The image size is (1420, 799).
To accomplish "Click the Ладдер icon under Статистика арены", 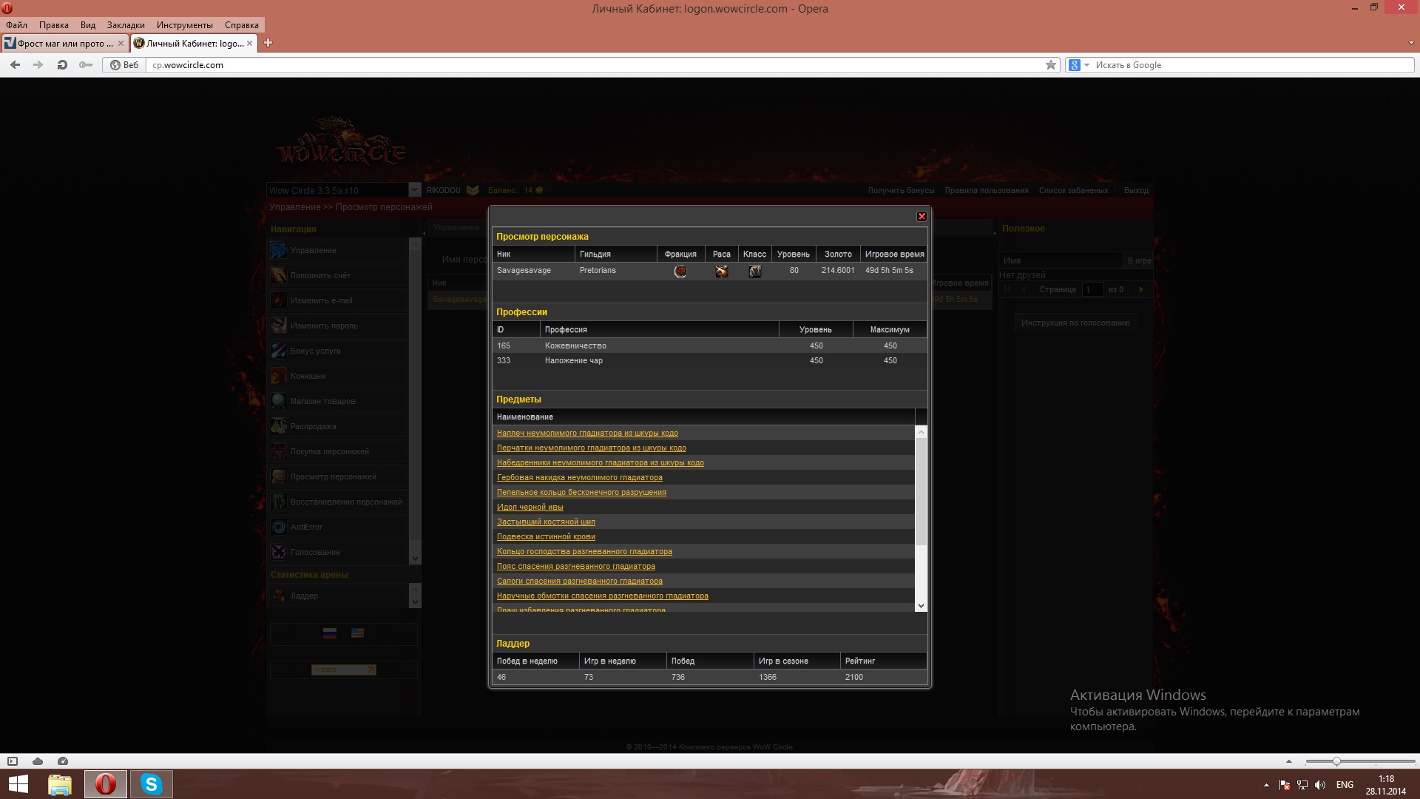I will pos(279,596).
